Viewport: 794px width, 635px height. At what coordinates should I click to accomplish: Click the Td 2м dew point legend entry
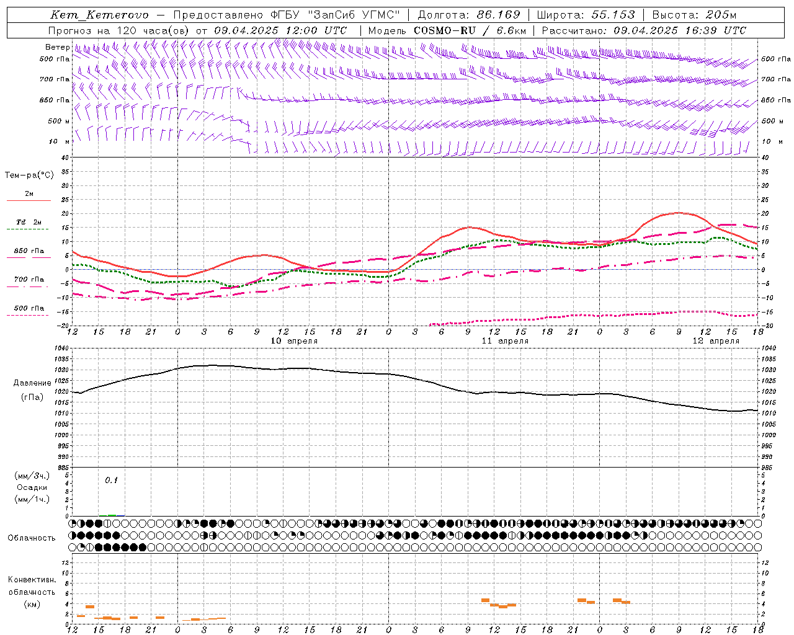(x=29, y=222)
